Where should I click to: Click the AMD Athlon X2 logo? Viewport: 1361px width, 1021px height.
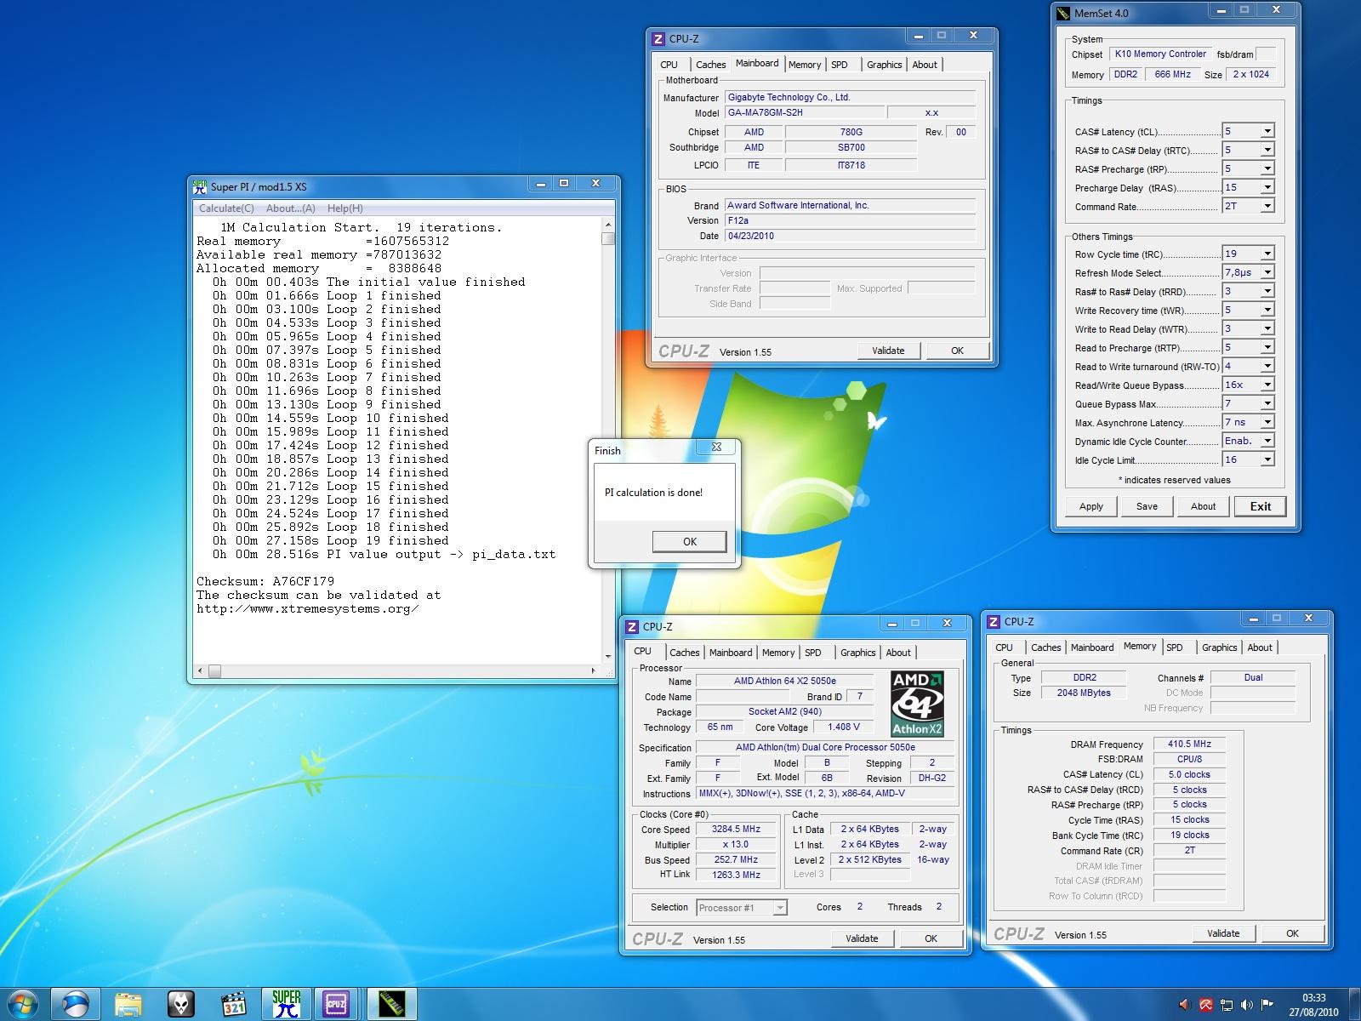coord(917,704)
